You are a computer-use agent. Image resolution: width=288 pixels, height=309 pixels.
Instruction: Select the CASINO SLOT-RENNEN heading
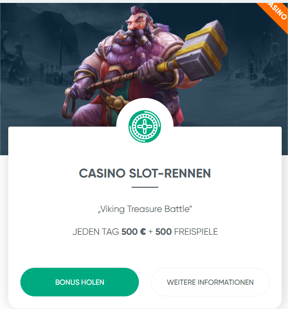click(x=145, y=173)
